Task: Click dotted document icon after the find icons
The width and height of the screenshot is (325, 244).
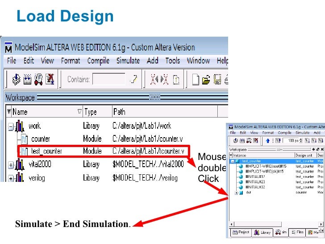Action: pos(176,80)
